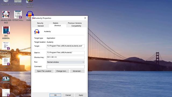Click the Change Icon button
This screenshot has width=172, height=97.
[62, 71]
